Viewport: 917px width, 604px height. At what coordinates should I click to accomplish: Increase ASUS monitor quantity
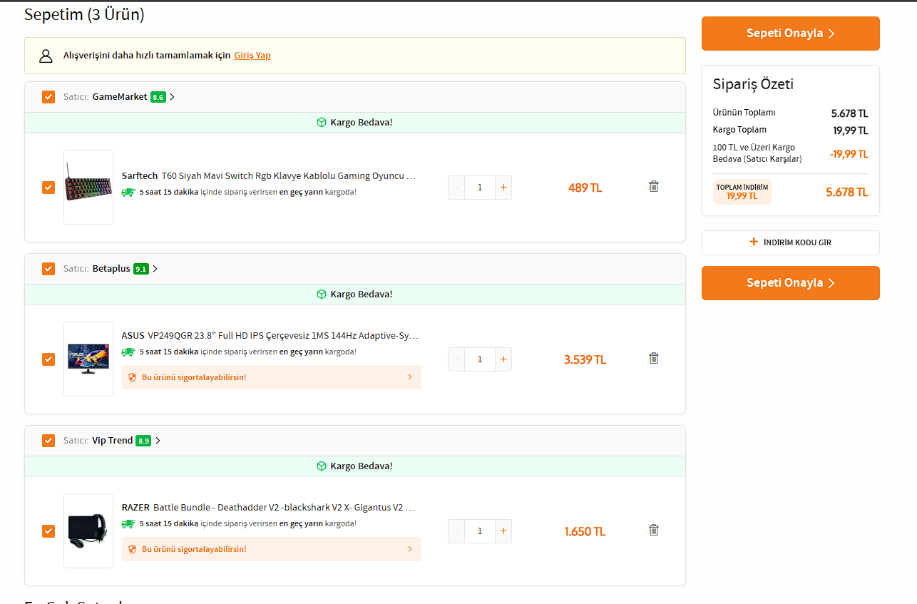(x=503, y=359)
